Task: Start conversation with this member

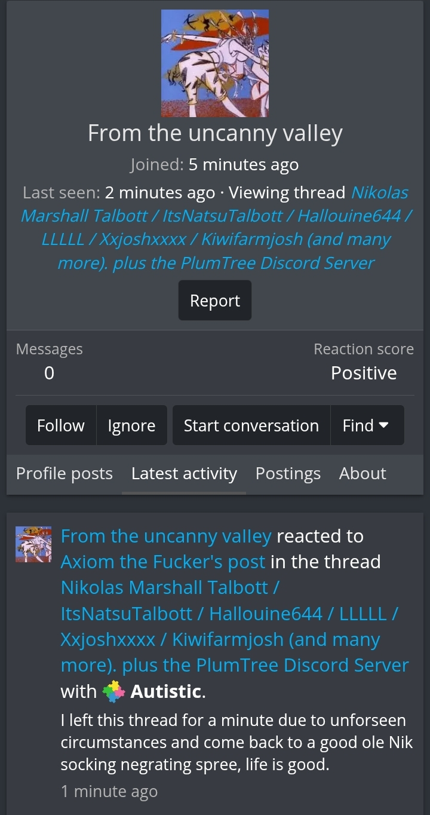Action: coord(251,425)
